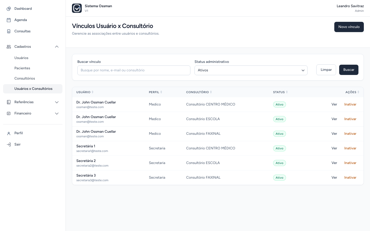The width and height of the screenshot is (370, 231).
Task: Click the Consultas document icon
Action: [x=9, y=31]
